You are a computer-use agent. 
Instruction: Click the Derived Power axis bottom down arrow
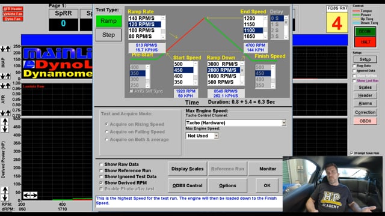coord(5,197)
